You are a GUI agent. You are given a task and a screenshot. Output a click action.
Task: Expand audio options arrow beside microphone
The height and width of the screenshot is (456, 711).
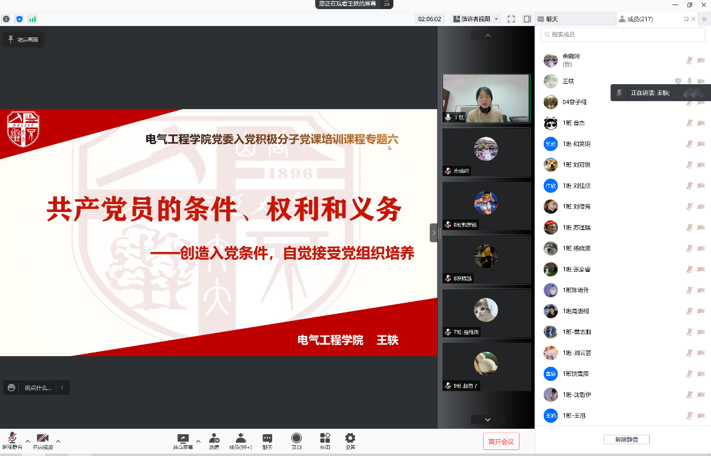[27, 441]
